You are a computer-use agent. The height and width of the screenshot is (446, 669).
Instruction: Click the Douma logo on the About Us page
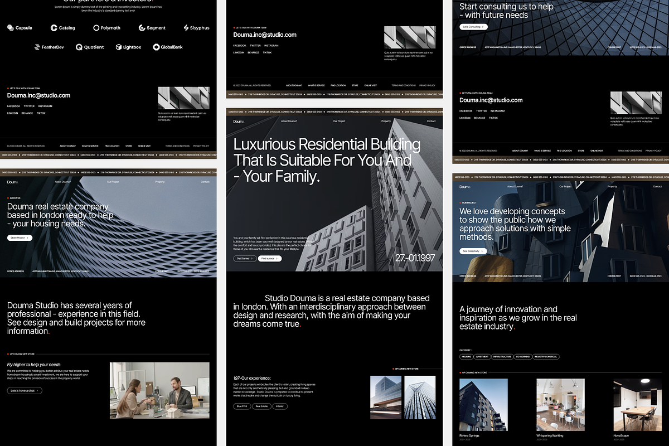12,182
